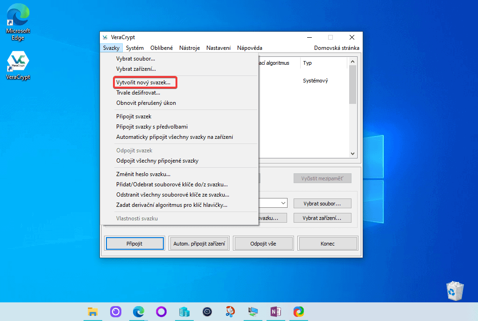
Task: Click the Vybrat zařízení... button at right
Action: coord(322,218)
